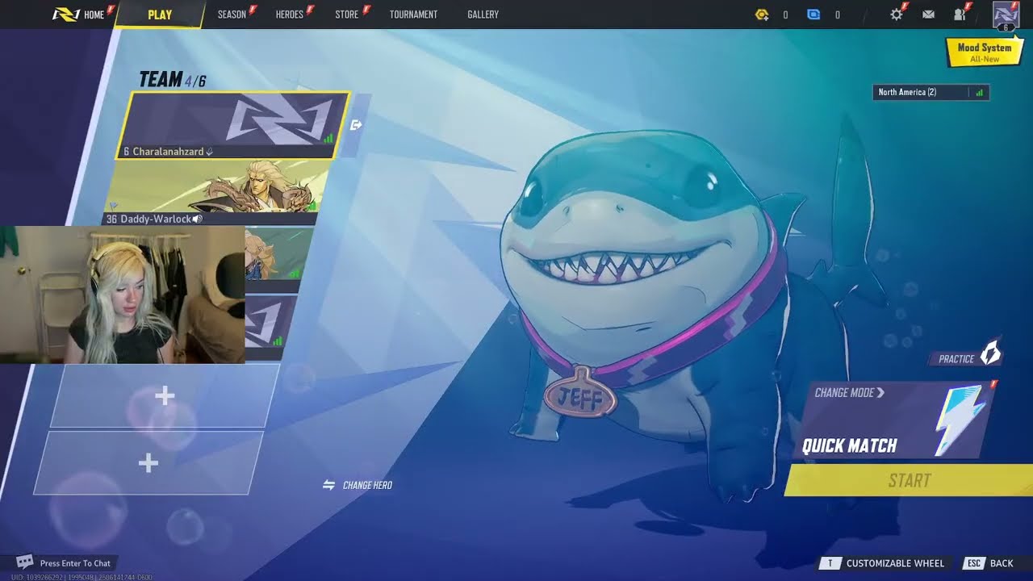Switch to the Heroes tab
1033x581 pixels.
290,15
